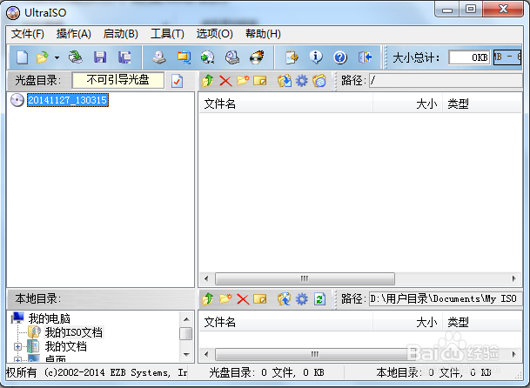Click the Save As multiple-floppy icon
The image size is (530, 388).
pyautogui.click(x=124, y=57)
